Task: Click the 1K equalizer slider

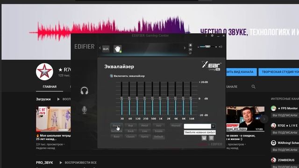Action: 160,98
